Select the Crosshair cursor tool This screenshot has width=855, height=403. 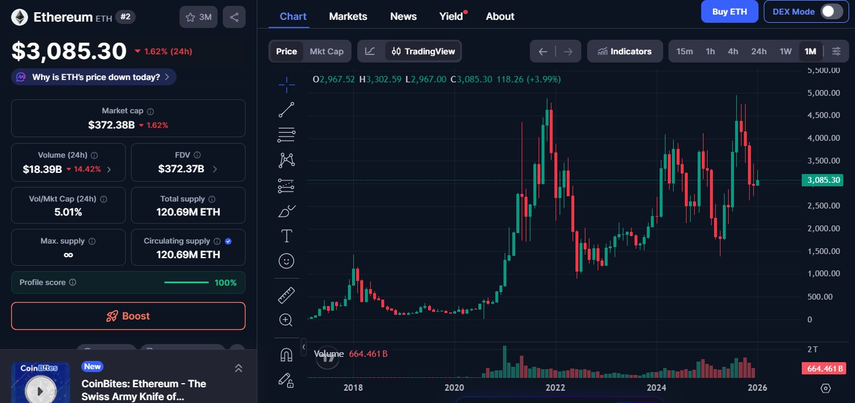[286, 84]
